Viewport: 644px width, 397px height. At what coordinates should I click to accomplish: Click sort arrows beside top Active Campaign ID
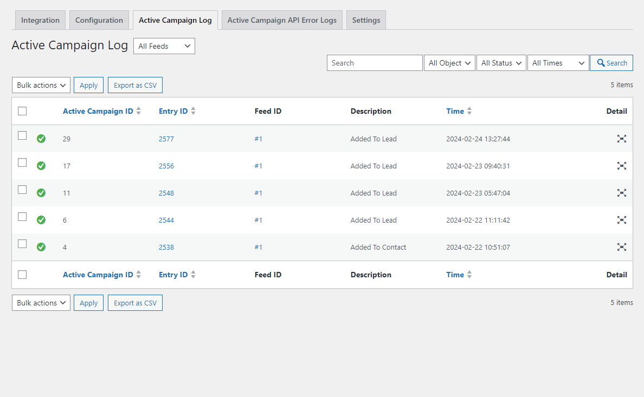click(139, 111)
